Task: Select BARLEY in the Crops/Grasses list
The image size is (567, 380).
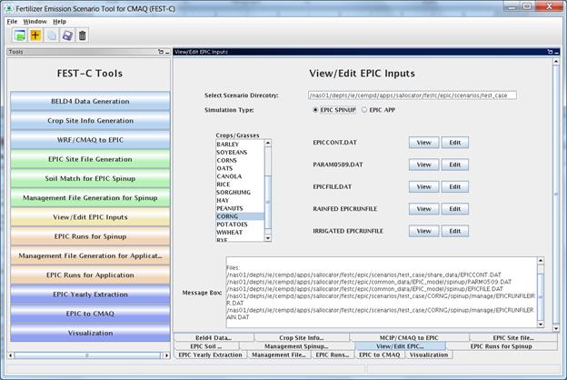Action: coord(240,144)
